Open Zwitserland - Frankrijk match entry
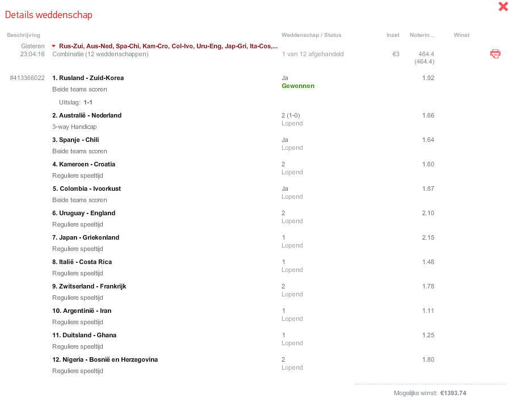 click(x=89, y=286)
